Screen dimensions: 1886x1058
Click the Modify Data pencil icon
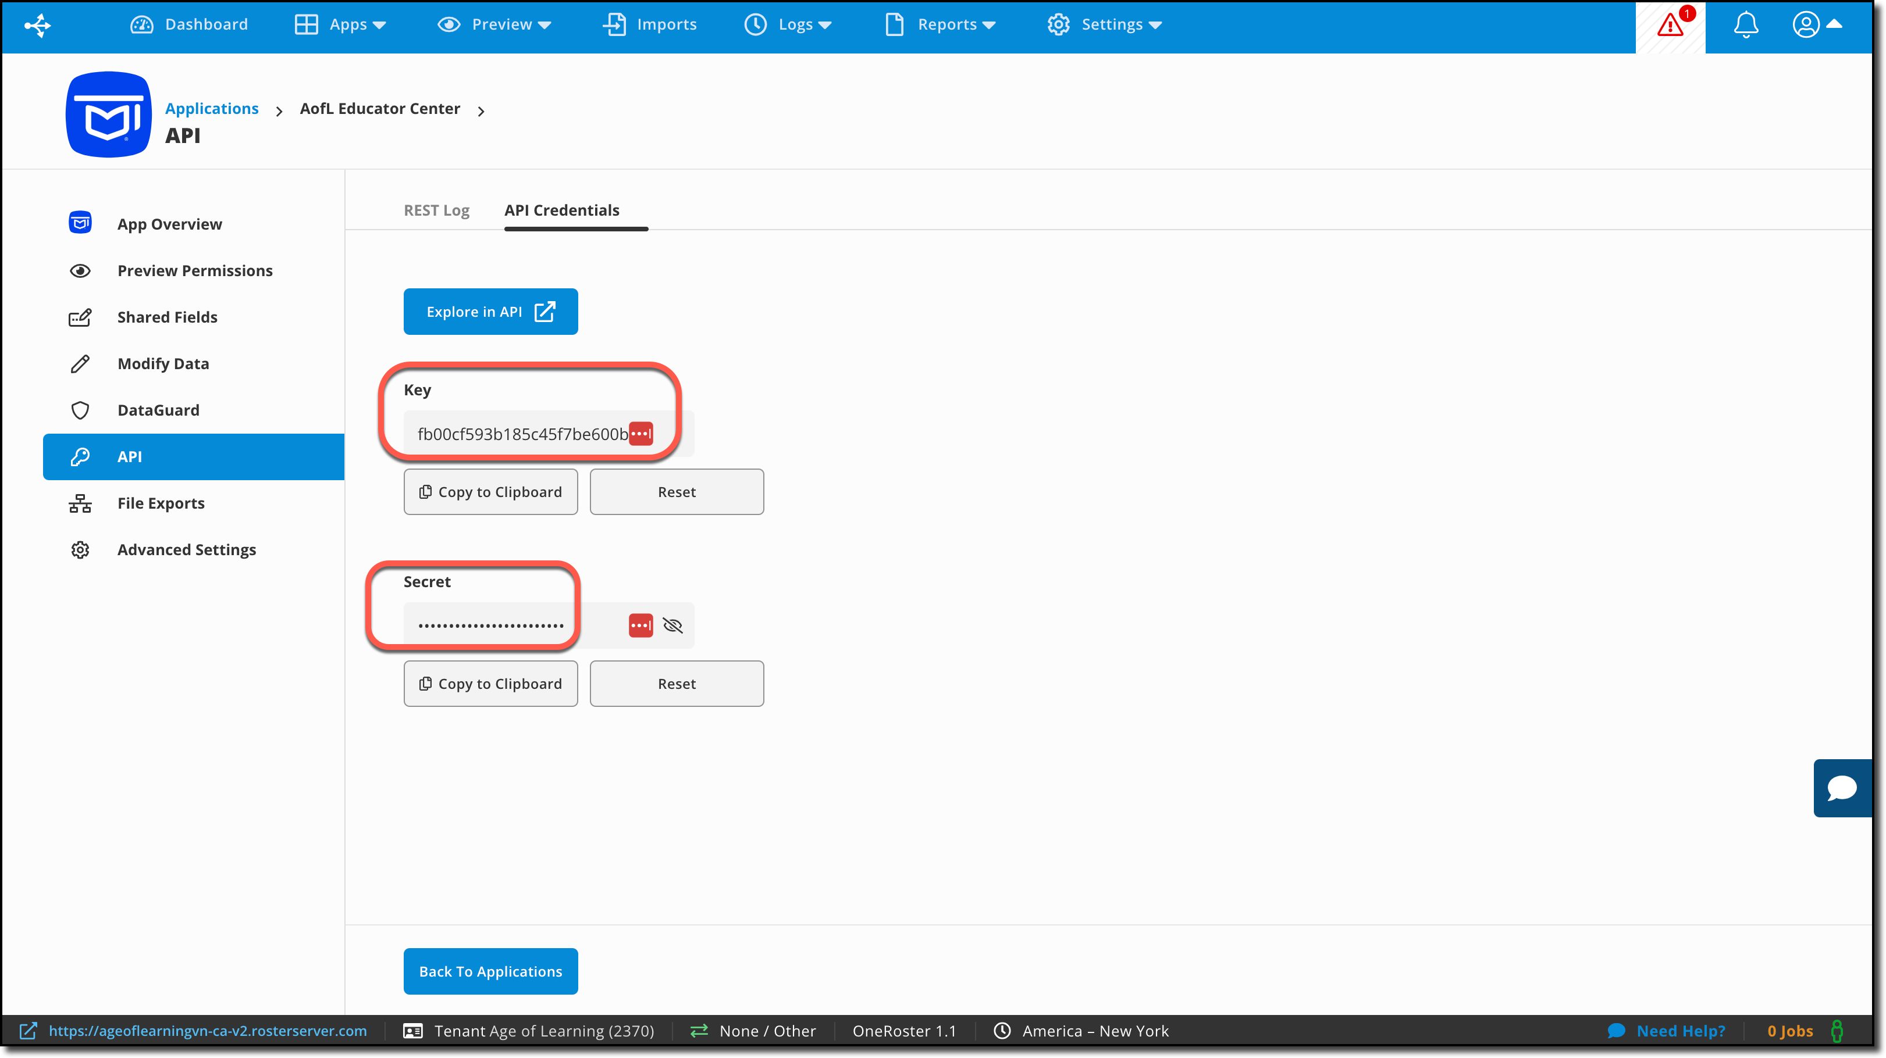coord(80,364)
